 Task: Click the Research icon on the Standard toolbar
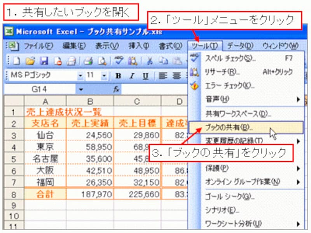pyautogui.click(x=133, y=61)
